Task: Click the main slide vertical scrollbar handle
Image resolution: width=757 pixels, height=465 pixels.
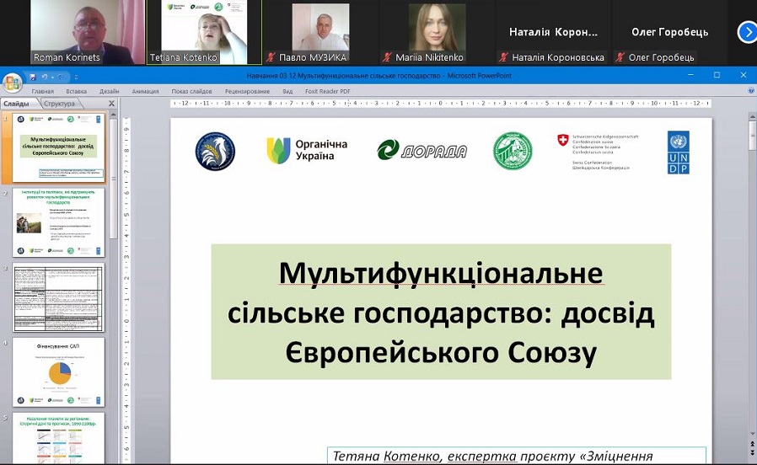Action: (x=753, y=136)
